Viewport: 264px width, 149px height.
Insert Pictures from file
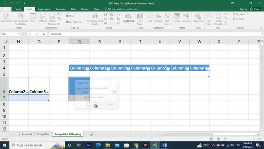point(43,17)
